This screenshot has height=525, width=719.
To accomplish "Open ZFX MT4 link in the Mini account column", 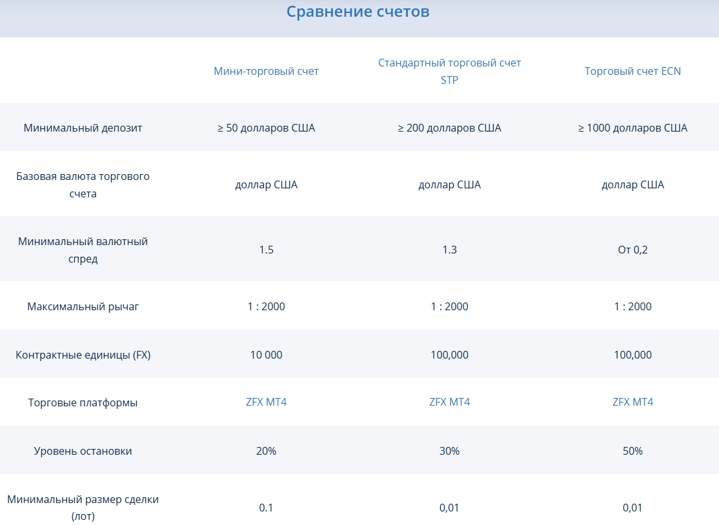I will click(266, 402).
